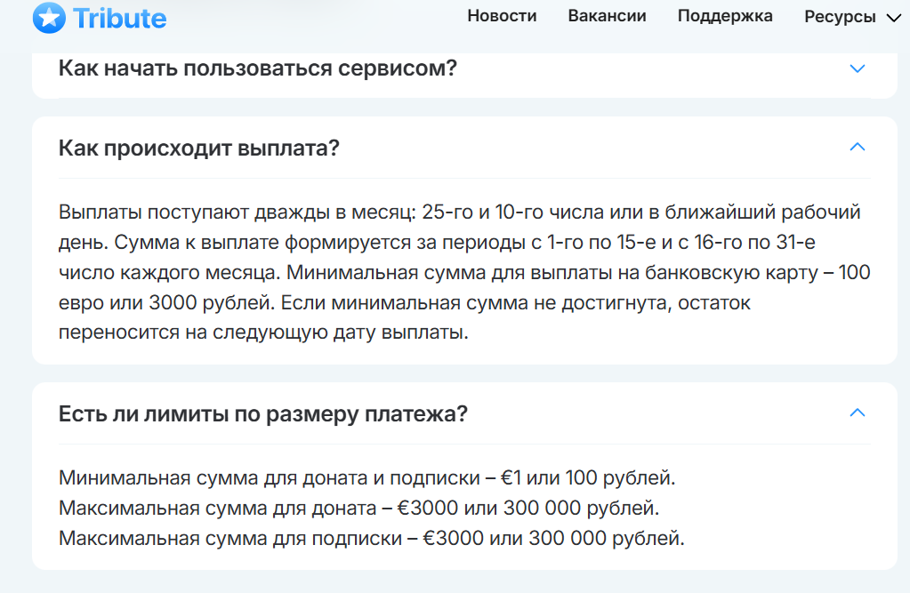Collapse the "Как происходит выплата?" question title
910x593 pixels.
(199, 148)
